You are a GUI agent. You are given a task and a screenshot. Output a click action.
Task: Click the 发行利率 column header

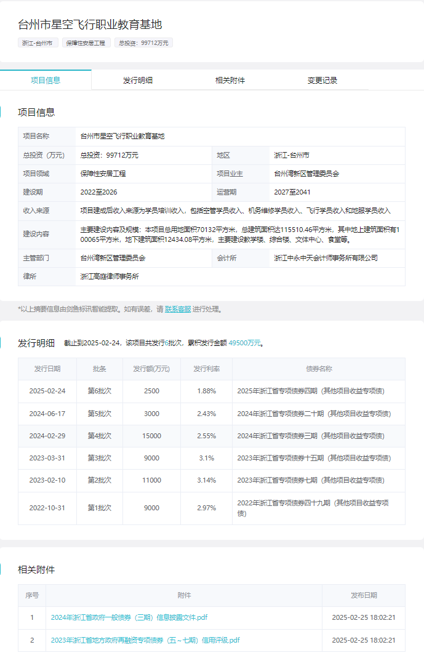pos(206,369)
